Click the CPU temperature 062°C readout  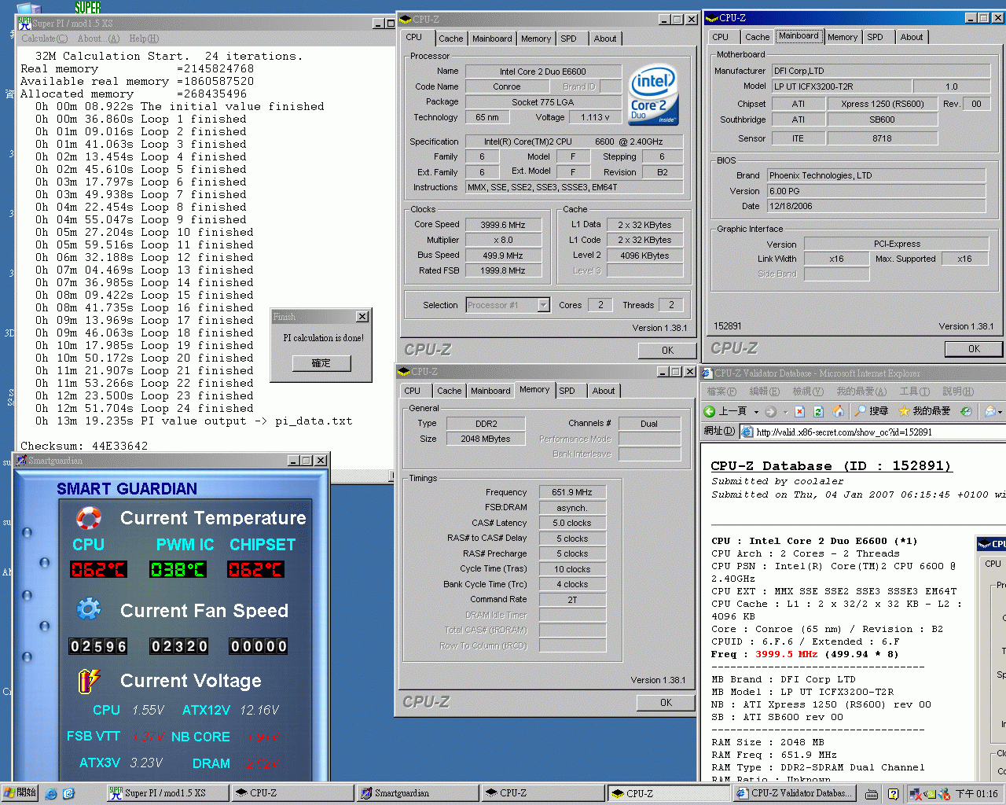point(98,569)
